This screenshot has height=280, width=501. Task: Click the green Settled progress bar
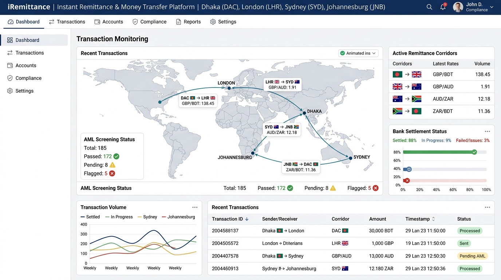point(439,152)
